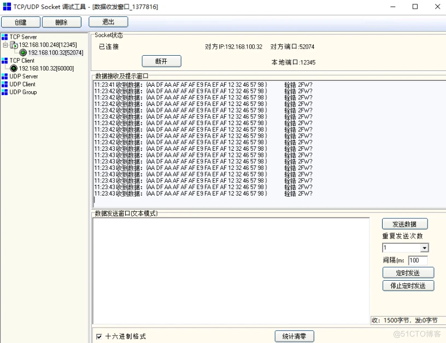Select the UDP Group icon

tap(5, 92)
